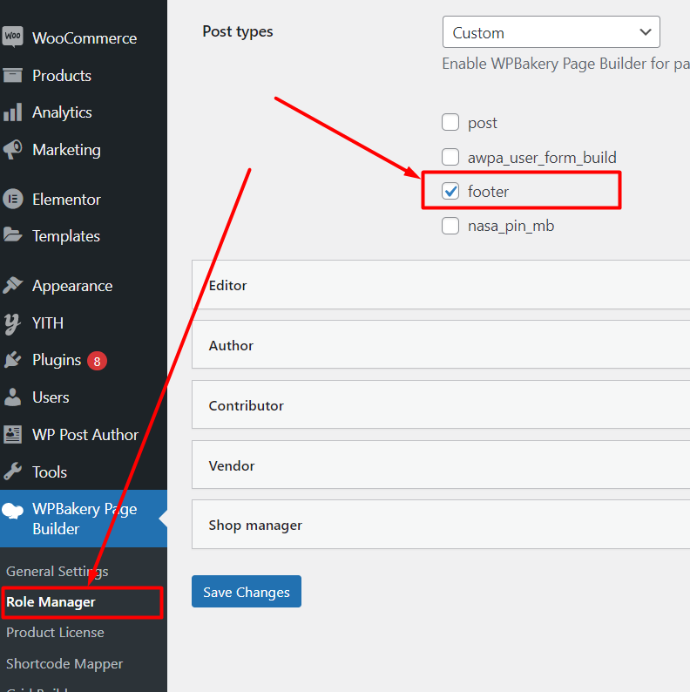Click the WP Post Author card icon
The image size is (690, 692).
[12, 434]
